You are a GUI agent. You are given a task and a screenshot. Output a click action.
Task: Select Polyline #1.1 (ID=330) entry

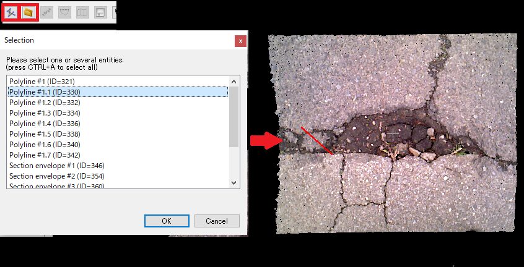point(45,92)
